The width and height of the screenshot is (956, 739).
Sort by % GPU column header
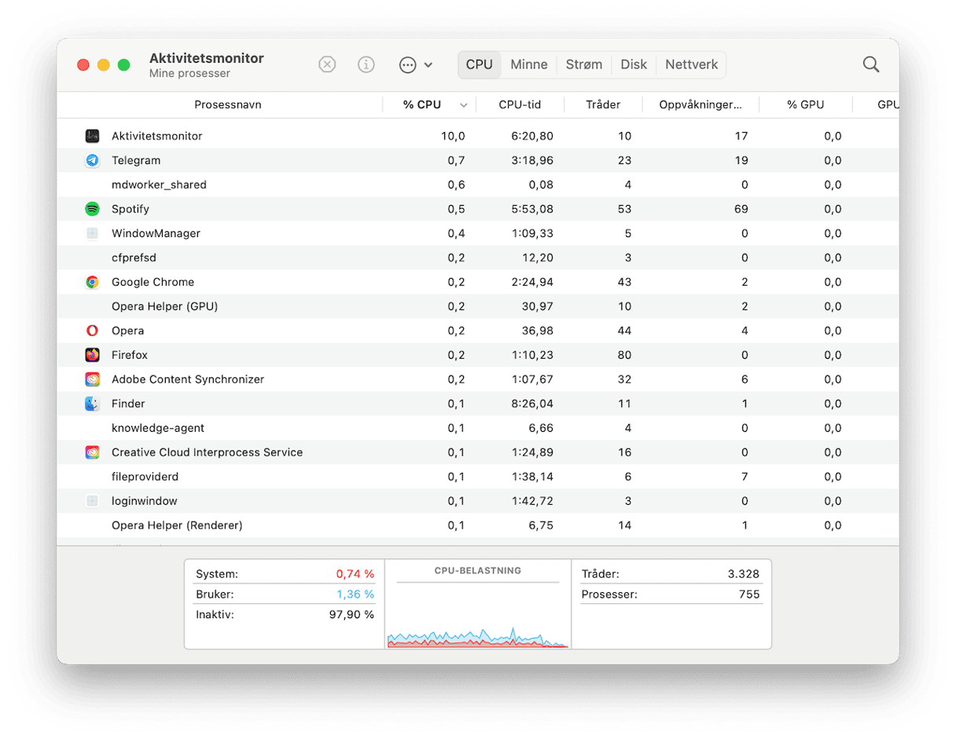click(x=806, y=104)
